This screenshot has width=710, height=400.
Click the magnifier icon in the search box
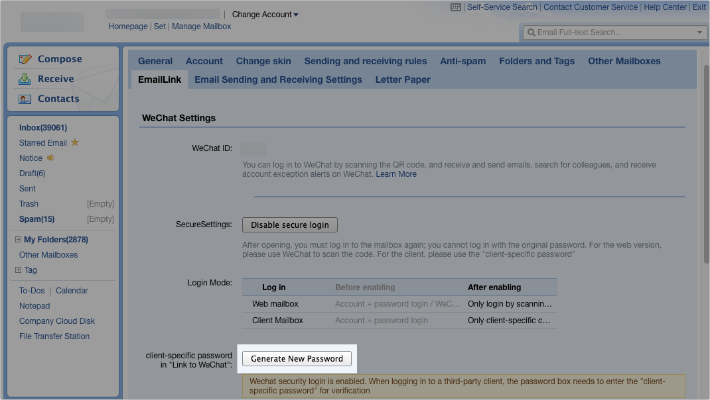click(531, 32)
